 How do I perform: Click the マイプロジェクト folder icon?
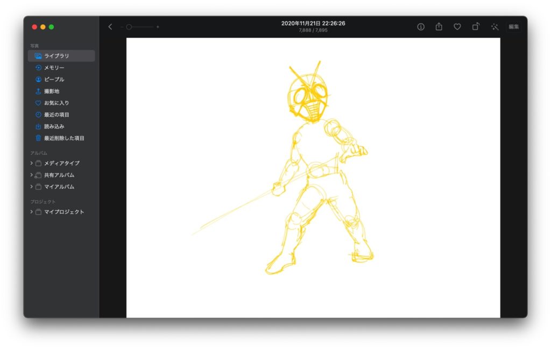(38, 212)
